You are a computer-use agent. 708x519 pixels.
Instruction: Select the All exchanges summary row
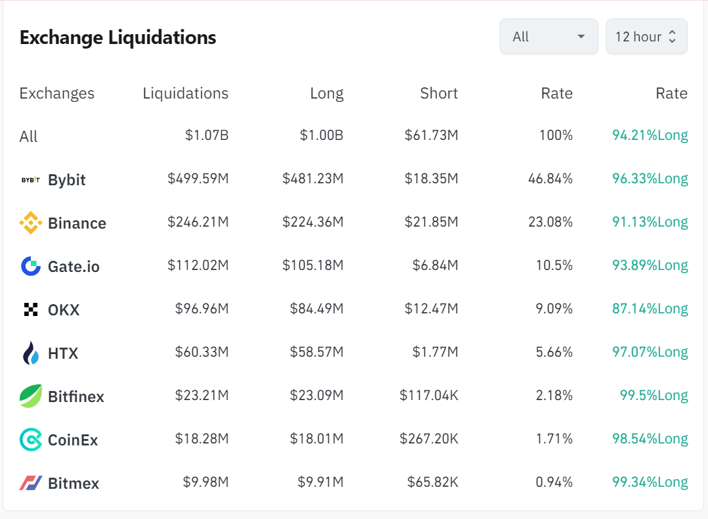click(29, 137)
